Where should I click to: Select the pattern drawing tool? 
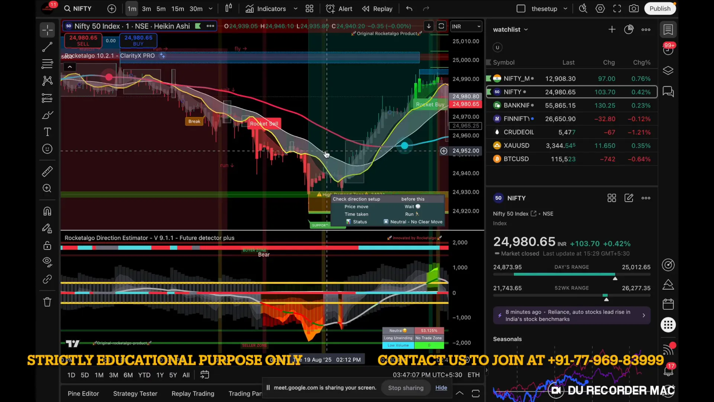point(47,81)
